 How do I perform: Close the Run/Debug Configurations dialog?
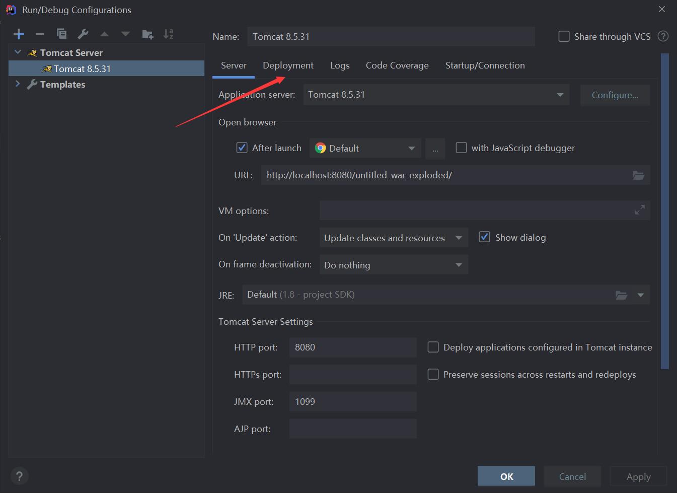click(662, 9)
